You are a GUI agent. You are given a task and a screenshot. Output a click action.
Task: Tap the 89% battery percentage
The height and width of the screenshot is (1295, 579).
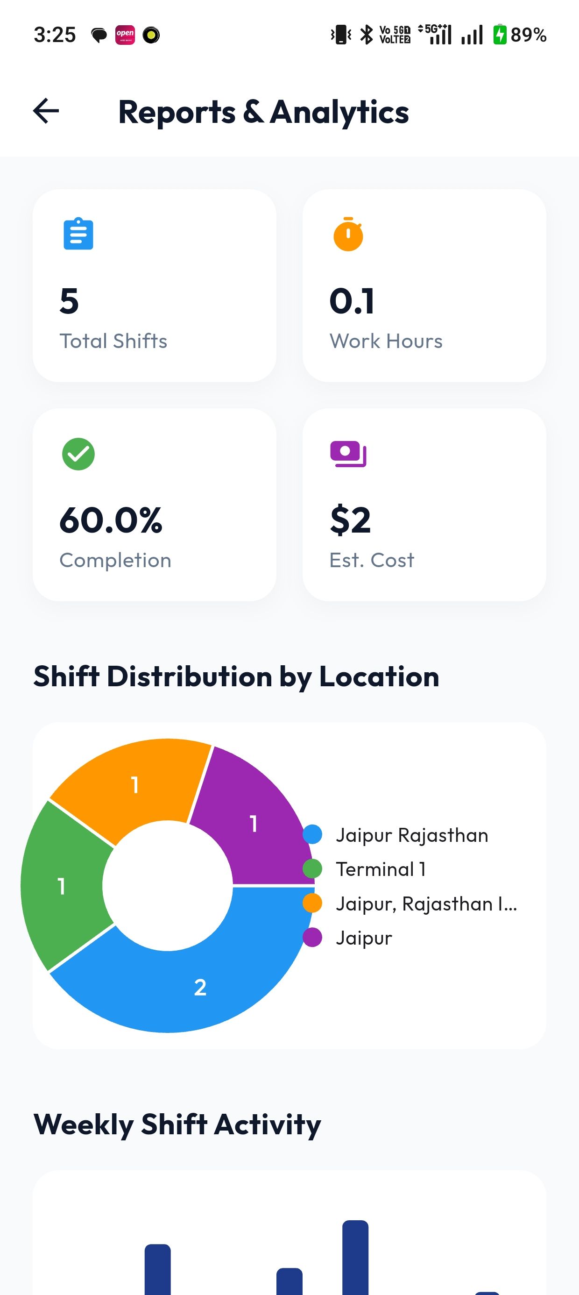pyautogui.click(x=529, y=35)
